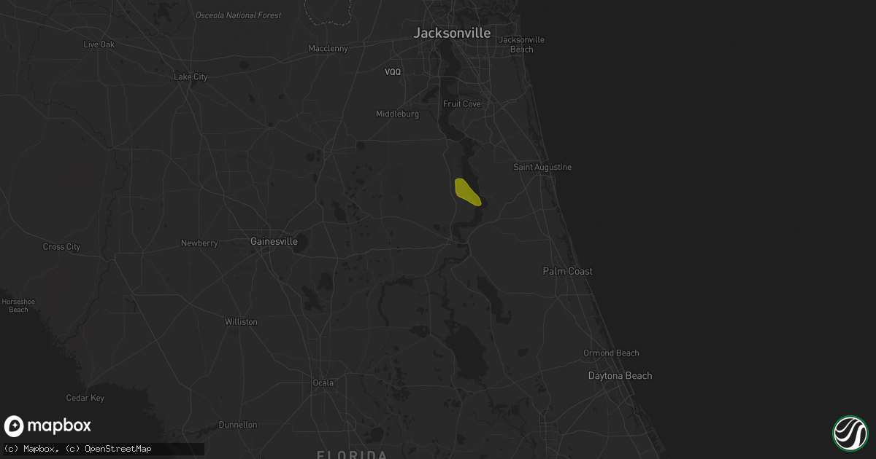The height and width of the screenshot is (459, 876).
Task: Select the Newberry label
Action: (x=199, y=243)
